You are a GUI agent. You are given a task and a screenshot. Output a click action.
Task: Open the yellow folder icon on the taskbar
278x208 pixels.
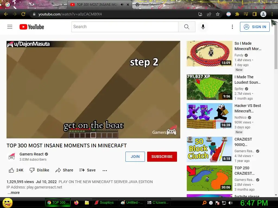(x=87, y=203)
